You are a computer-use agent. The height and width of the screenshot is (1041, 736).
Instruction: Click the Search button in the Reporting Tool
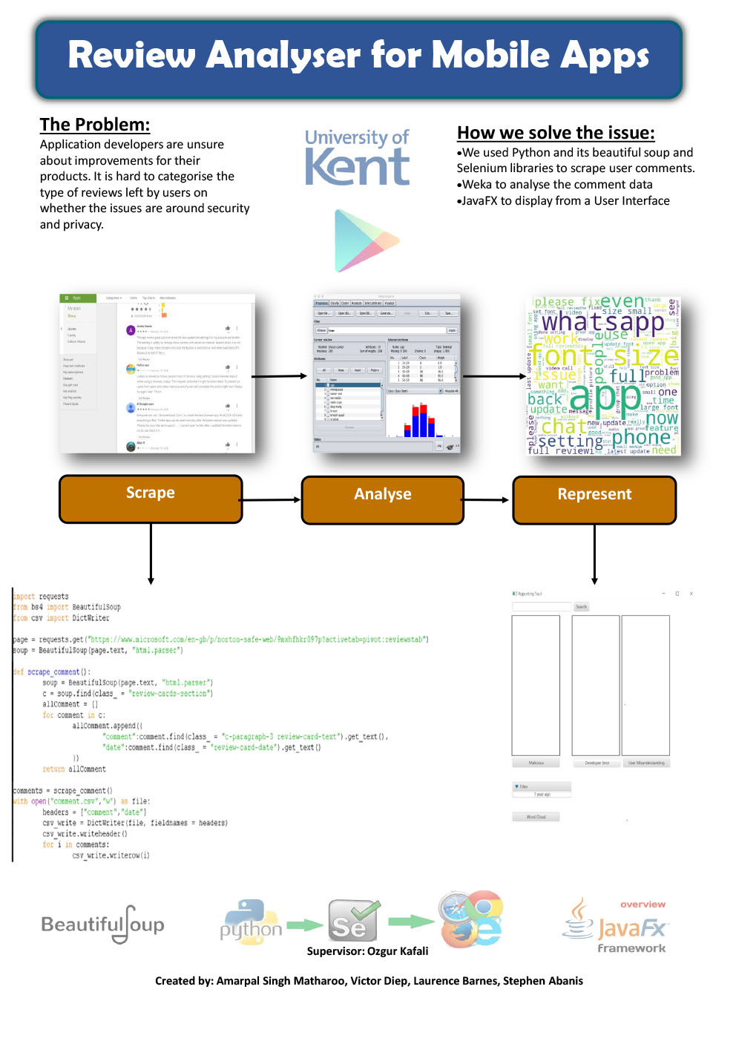point(581,607)
